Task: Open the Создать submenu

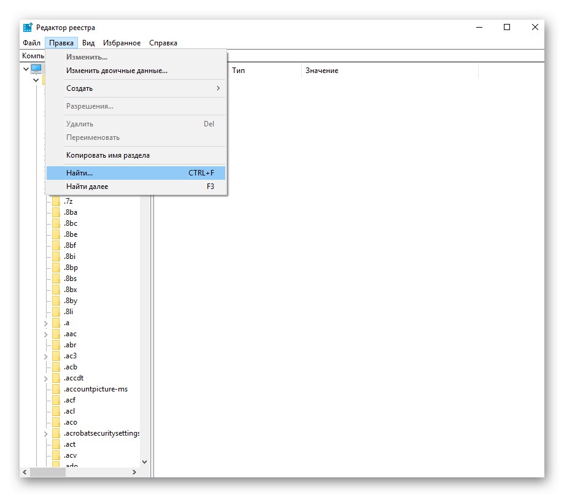Action: pyautogui.click(x=136, y=88)
